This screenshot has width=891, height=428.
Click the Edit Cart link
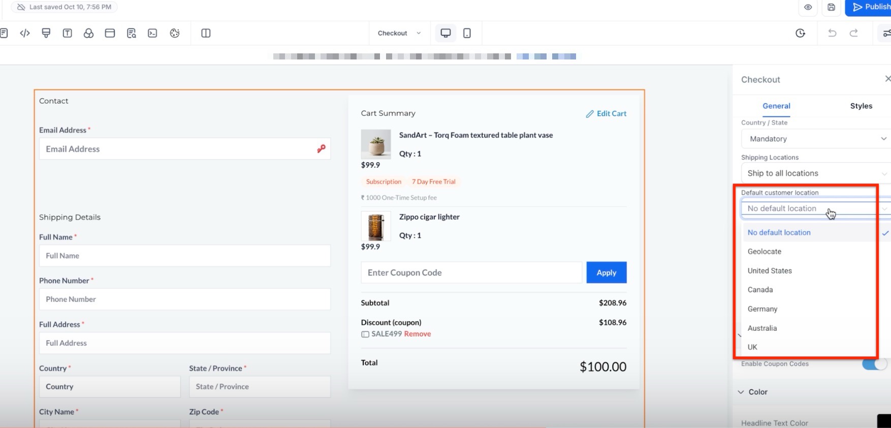[x=606, y=114]
